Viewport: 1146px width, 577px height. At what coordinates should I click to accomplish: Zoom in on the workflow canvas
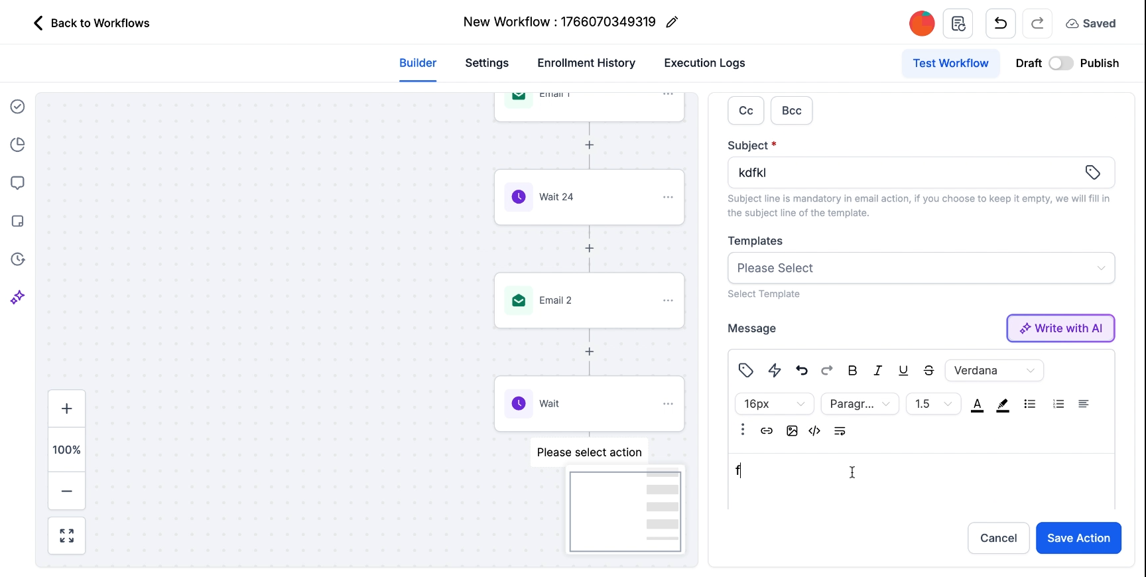(x=67, y=409)
